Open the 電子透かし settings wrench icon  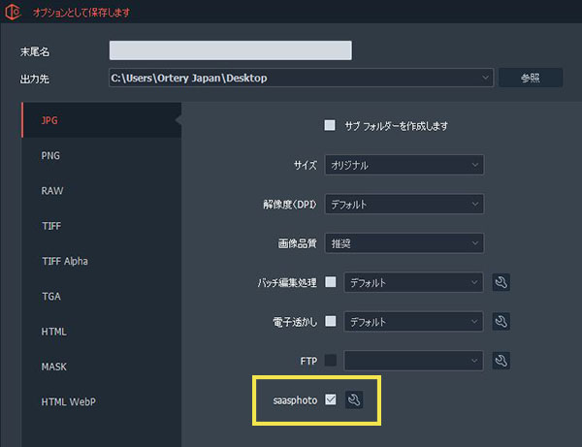point(501,321)
